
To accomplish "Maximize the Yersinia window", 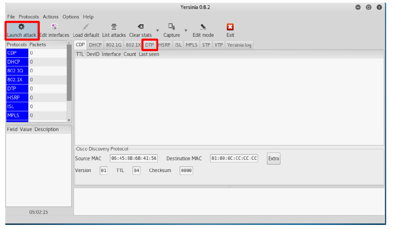I will point(369,7).
